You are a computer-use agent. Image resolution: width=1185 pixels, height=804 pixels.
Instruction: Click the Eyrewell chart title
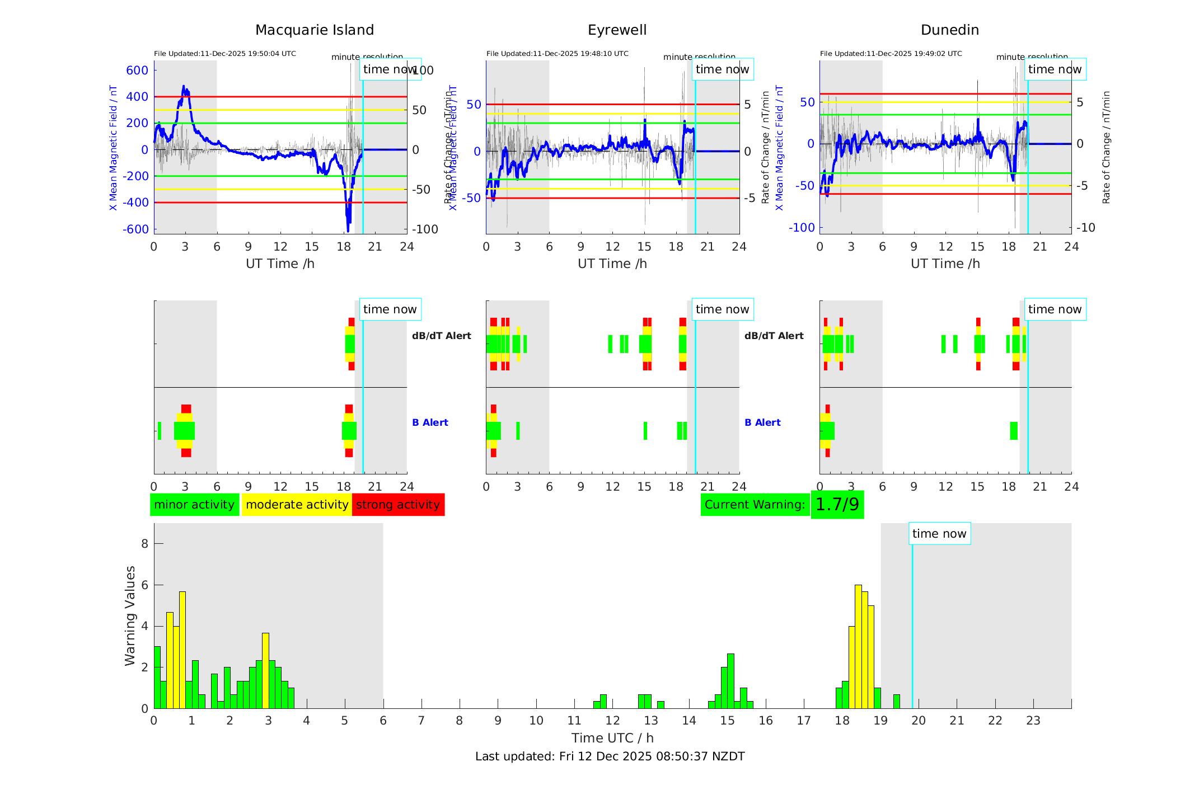pos(617,30)
